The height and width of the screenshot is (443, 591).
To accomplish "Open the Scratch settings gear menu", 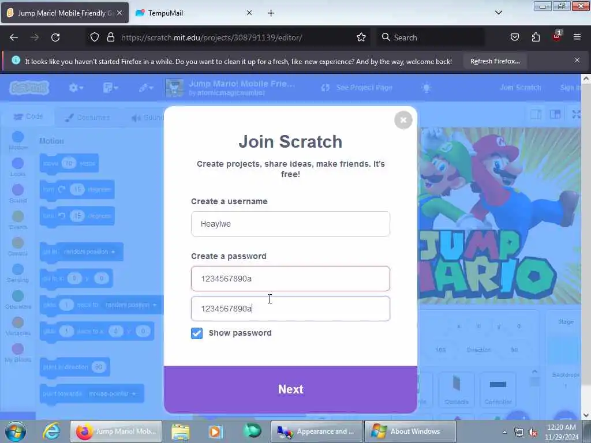I will tap(76, 88).
